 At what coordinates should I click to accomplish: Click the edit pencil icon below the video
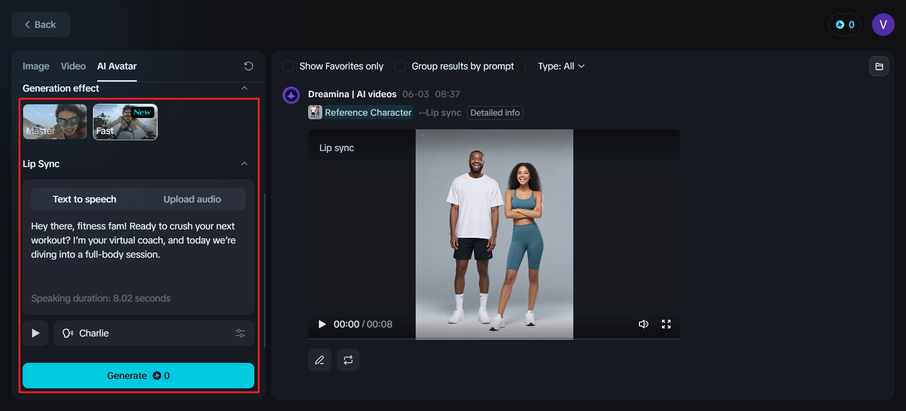pyautogui.click(x=319, y=360)
